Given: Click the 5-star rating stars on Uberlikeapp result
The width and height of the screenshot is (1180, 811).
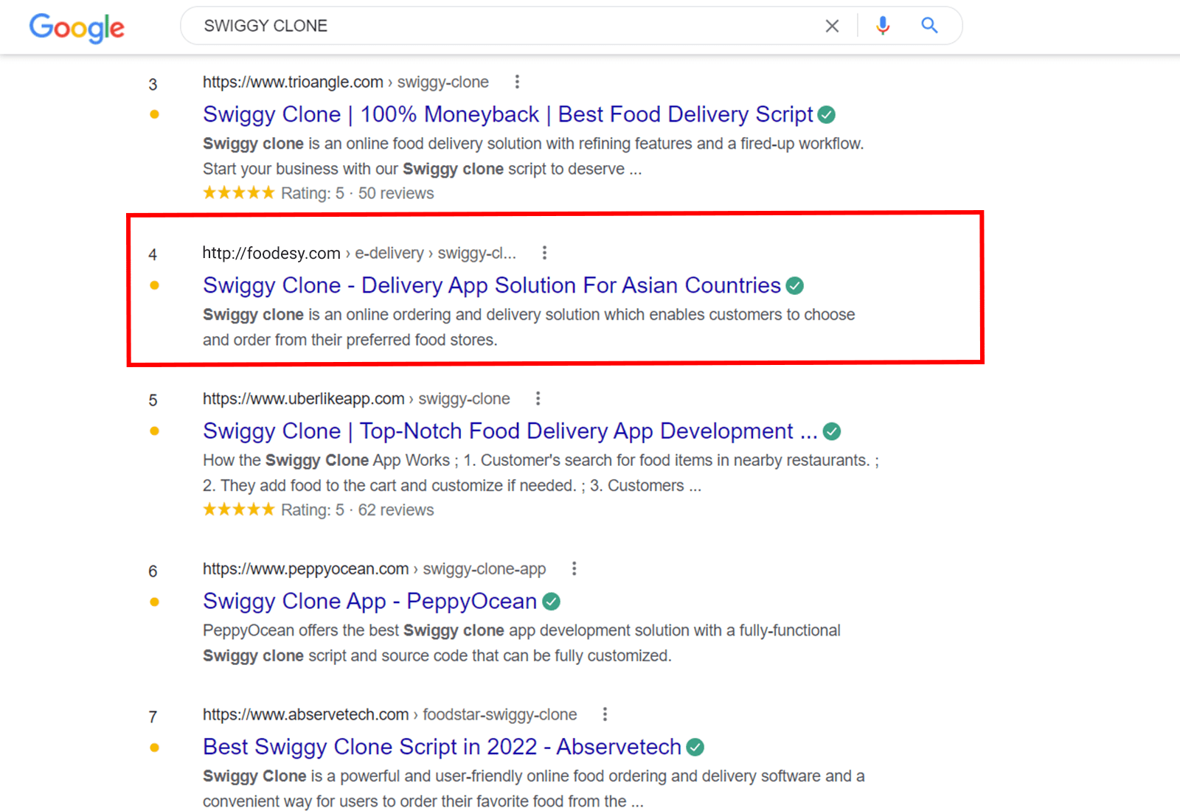Looking at the screenshot, I should 238,509.
